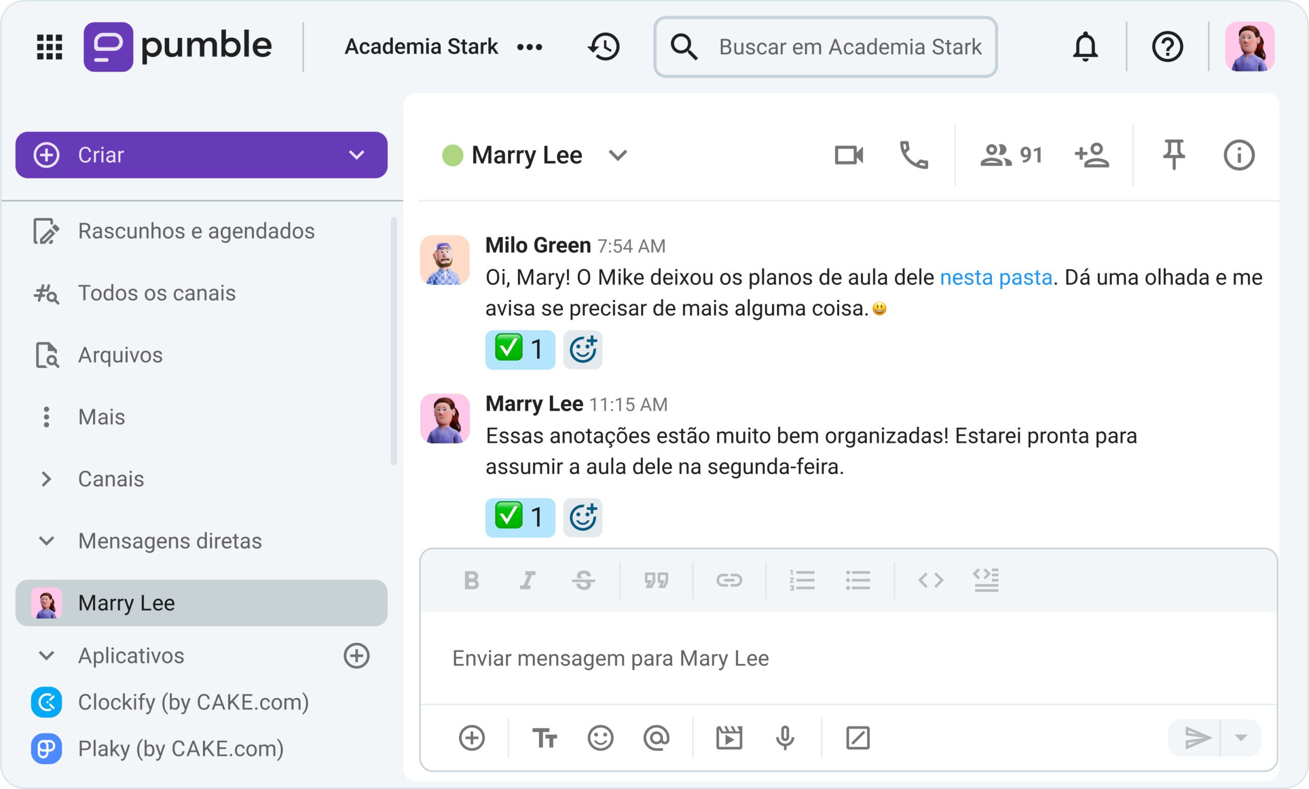Open Milo Green's avatar

(x=445, y=260)
